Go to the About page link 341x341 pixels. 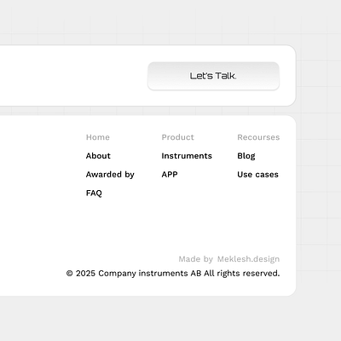click(98, 156)
